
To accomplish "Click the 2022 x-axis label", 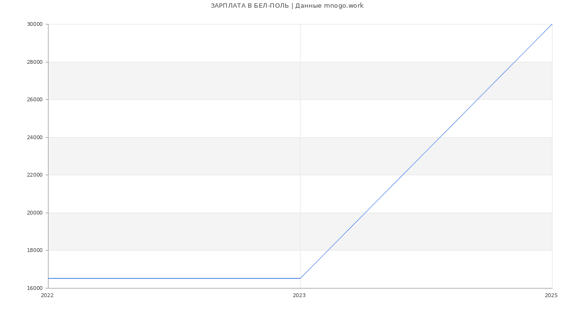I will point(47,296).
